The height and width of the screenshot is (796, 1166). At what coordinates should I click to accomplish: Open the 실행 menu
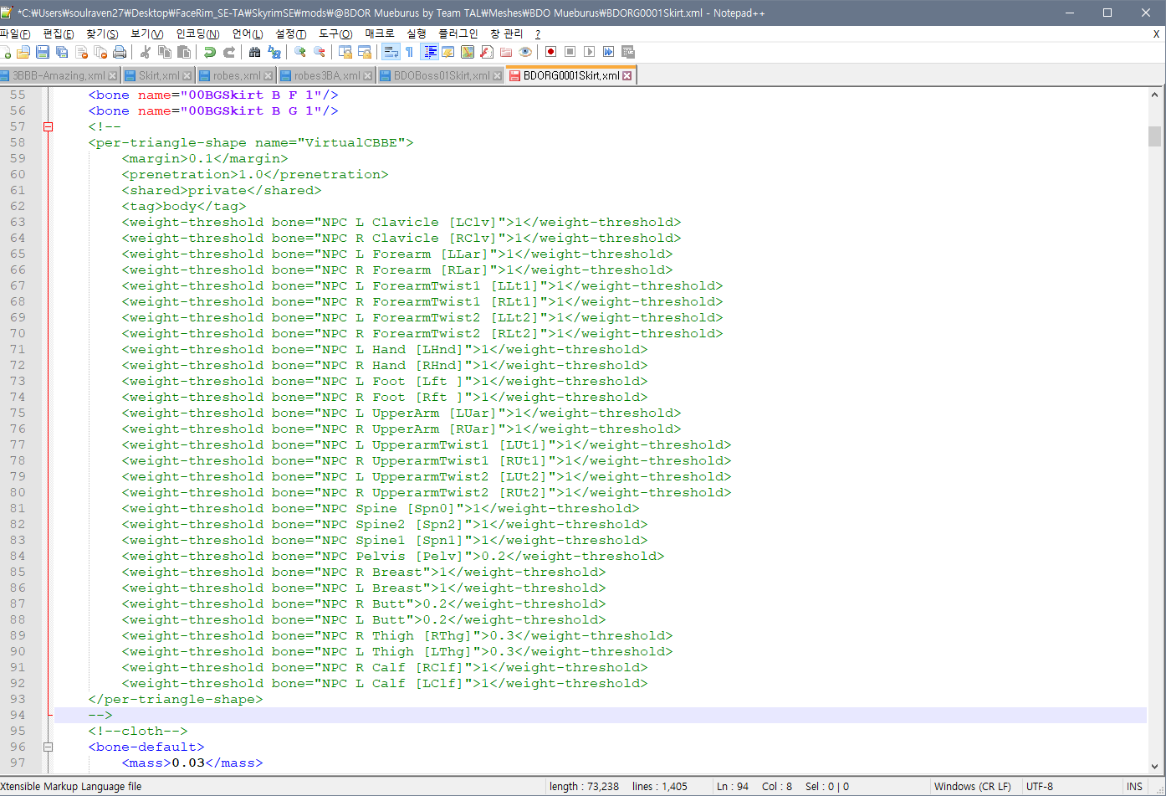(x=416, y=33)
